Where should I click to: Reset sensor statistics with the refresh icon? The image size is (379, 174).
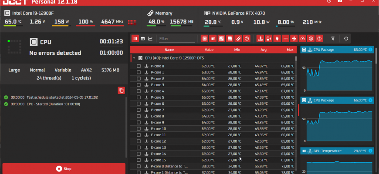(x=346, y=39)
